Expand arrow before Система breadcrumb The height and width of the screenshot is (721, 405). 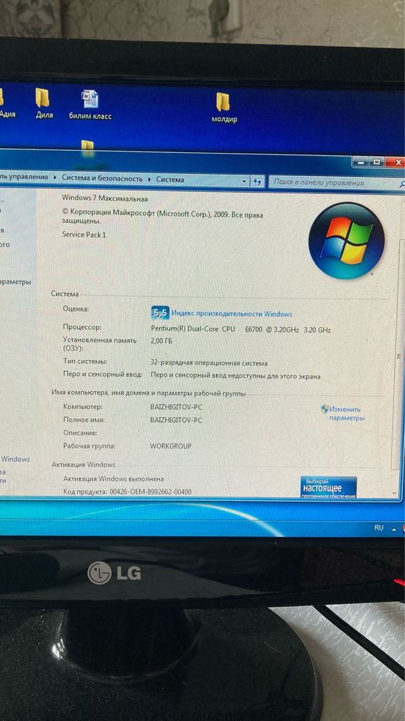tap(149, 179)
